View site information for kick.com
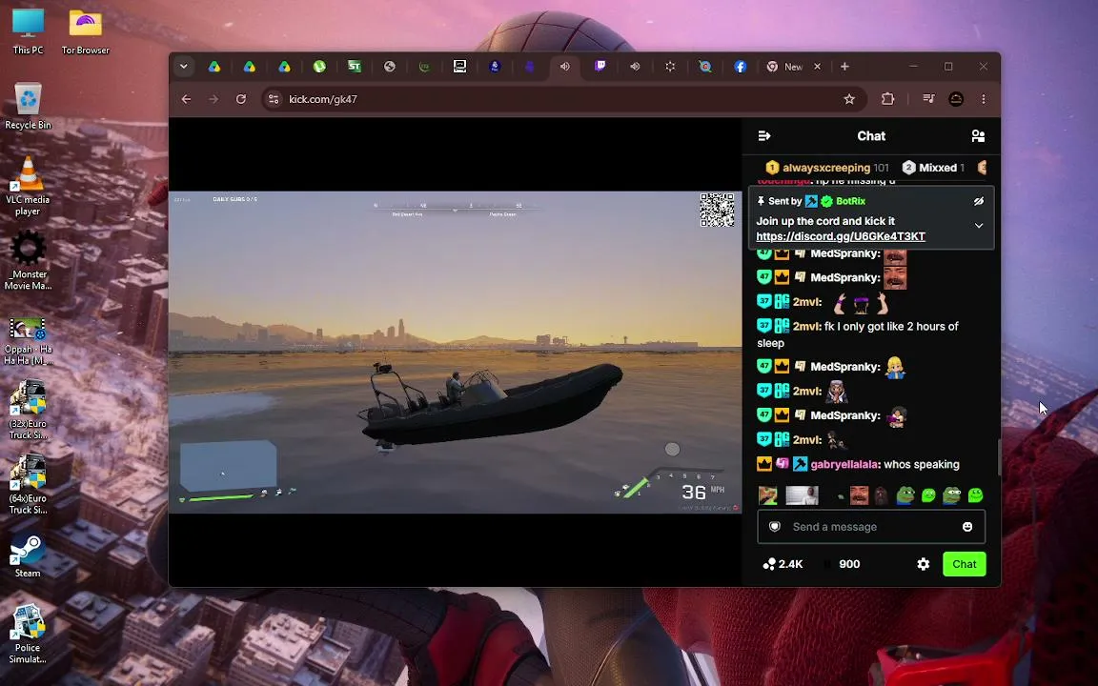Screen dimensions: 1098x686 click(x=274, y=99)
